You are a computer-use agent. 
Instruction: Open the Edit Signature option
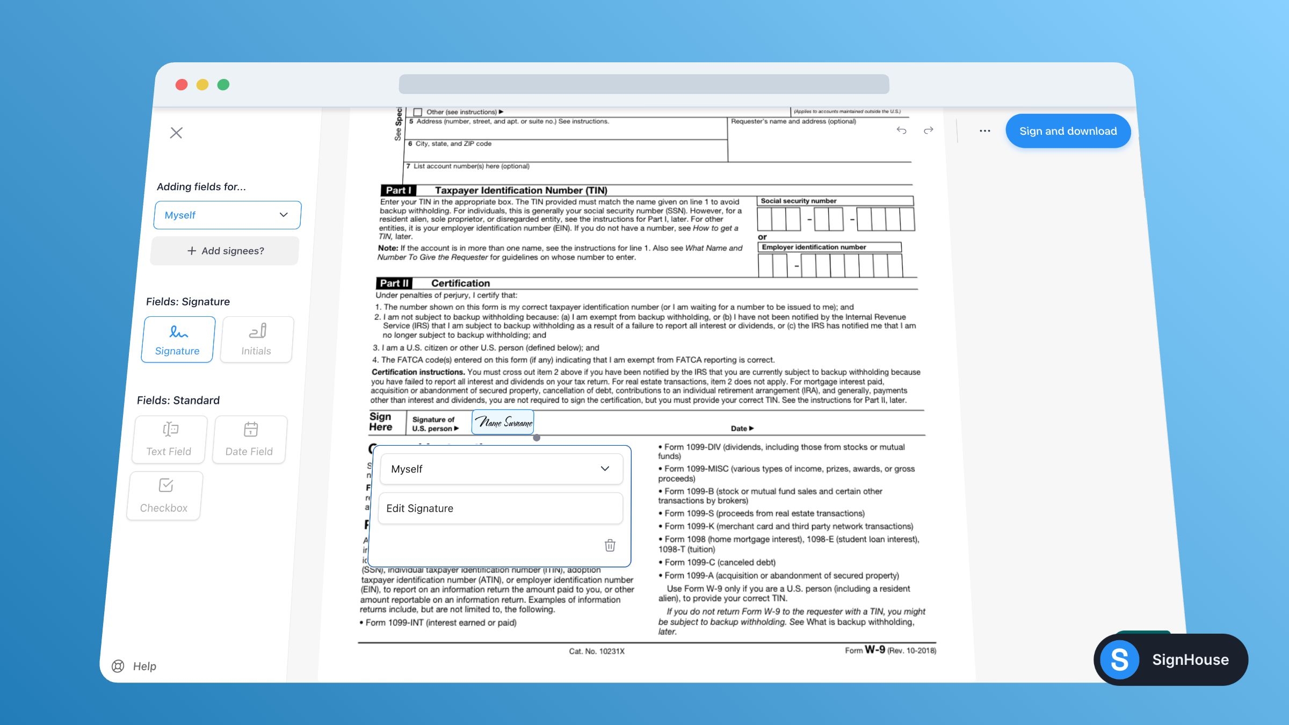coord(500,508)
